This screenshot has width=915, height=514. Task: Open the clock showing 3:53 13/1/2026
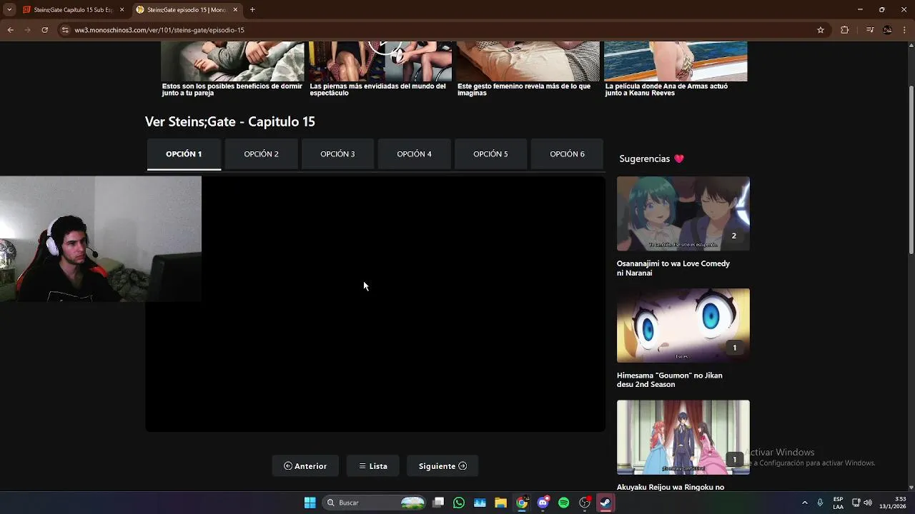[893, 503]
